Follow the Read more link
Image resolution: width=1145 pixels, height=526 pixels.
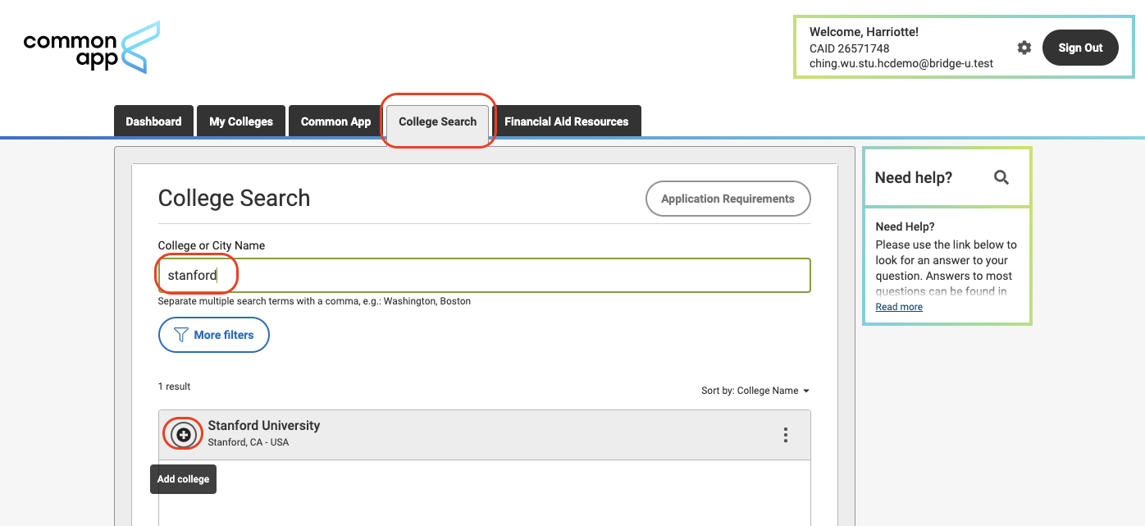[x=899, y=307]
